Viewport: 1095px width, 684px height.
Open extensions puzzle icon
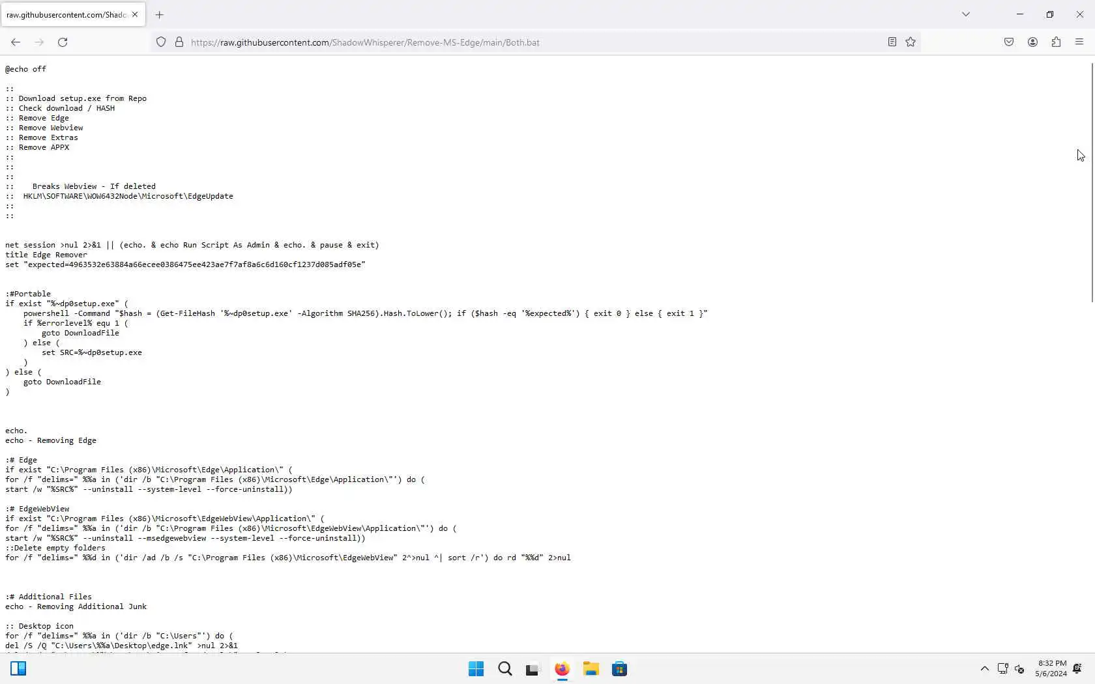(x=1056, y=42)
